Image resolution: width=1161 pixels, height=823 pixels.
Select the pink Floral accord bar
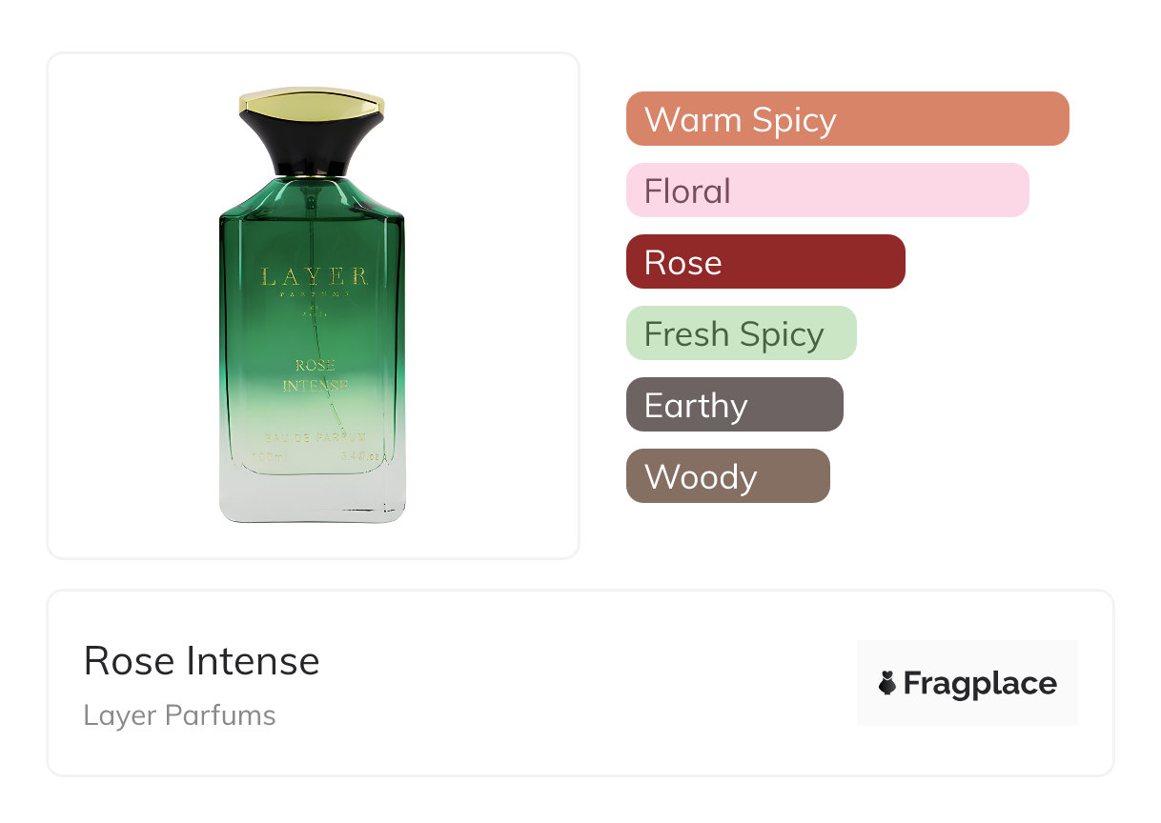point(826,191)
